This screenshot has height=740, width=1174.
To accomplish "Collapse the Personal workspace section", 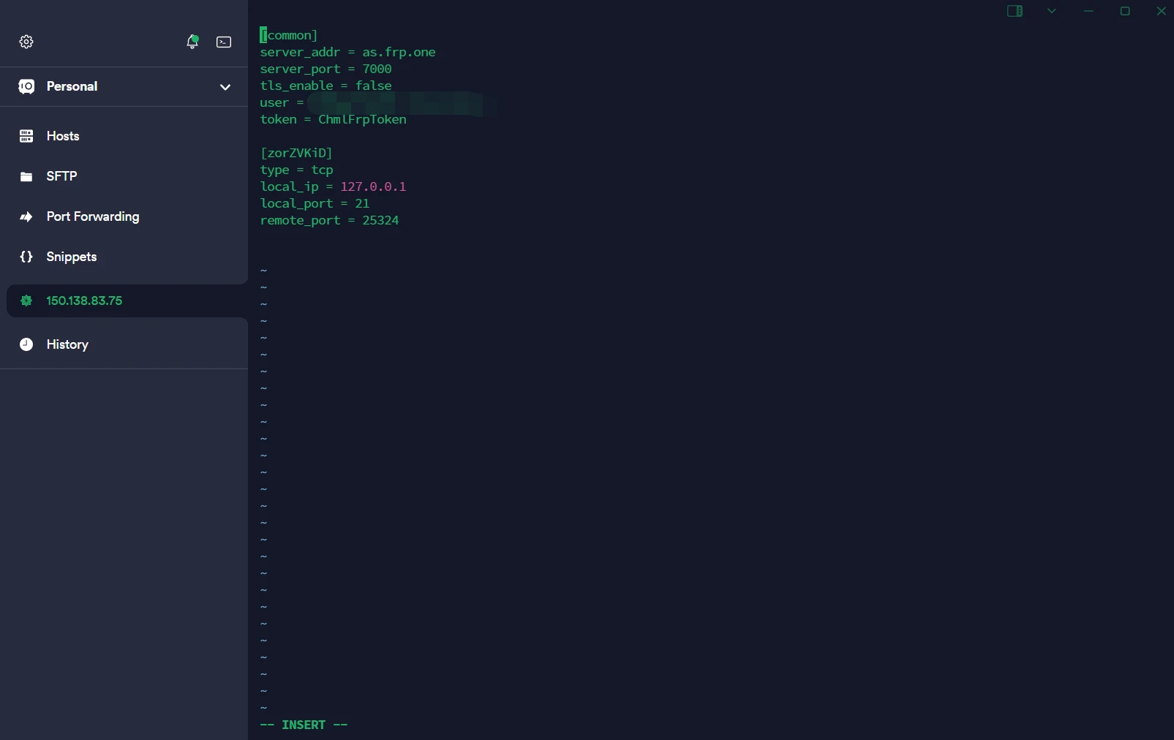I will point(226,87).
